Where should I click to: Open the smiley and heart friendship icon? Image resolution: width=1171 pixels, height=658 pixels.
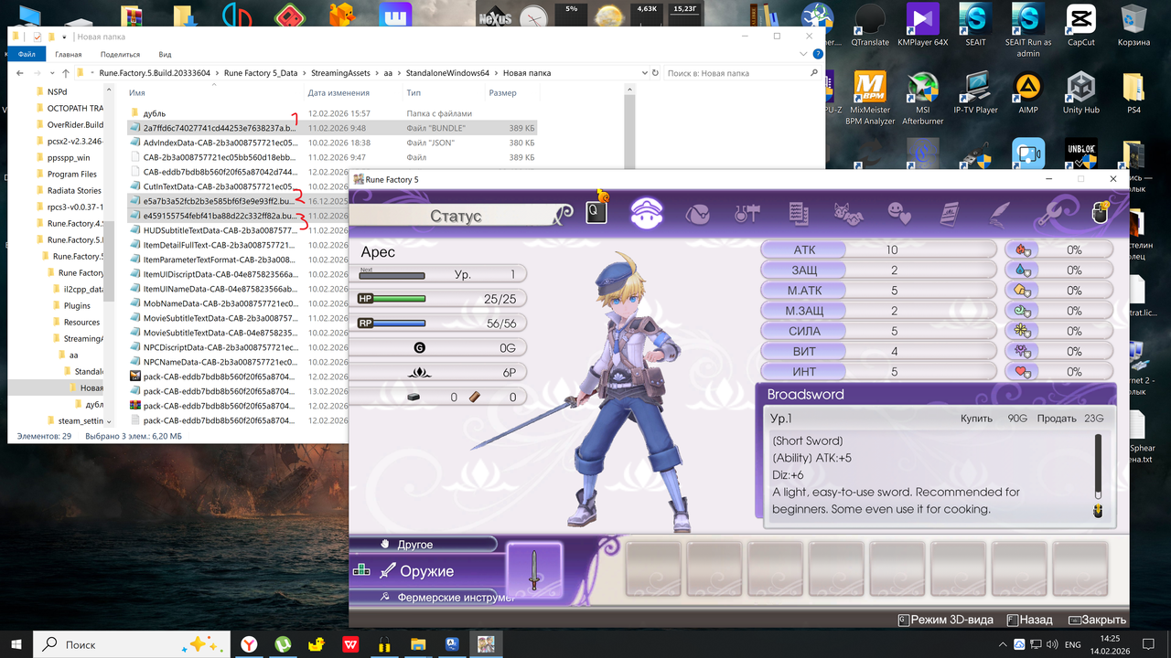point(900,214)
